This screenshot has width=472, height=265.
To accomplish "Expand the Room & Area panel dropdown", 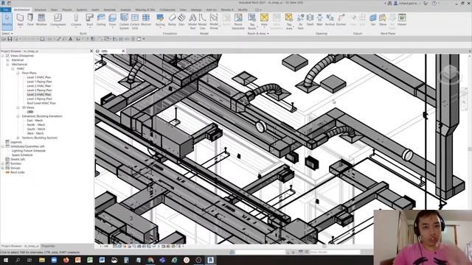I will click(x=258, y=33).
